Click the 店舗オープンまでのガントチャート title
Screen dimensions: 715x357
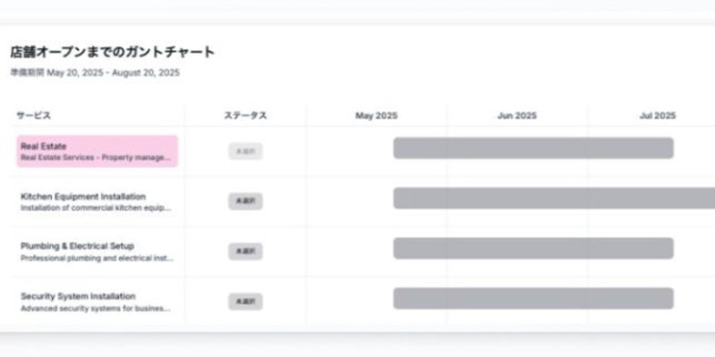pos(113,52)
